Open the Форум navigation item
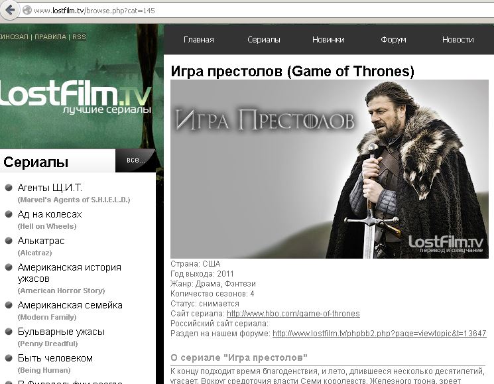This screenshot has width=494, height=384. pos(393,40)
